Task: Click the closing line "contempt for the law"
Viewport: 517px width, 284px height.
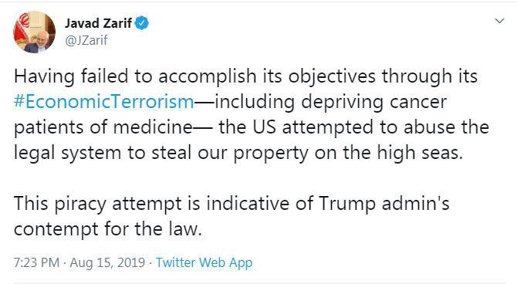Action: click(108, 229)
